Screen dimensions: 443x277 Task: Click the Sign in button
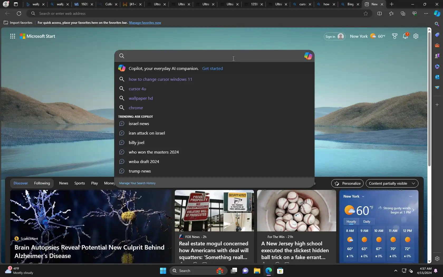(335, 36)
